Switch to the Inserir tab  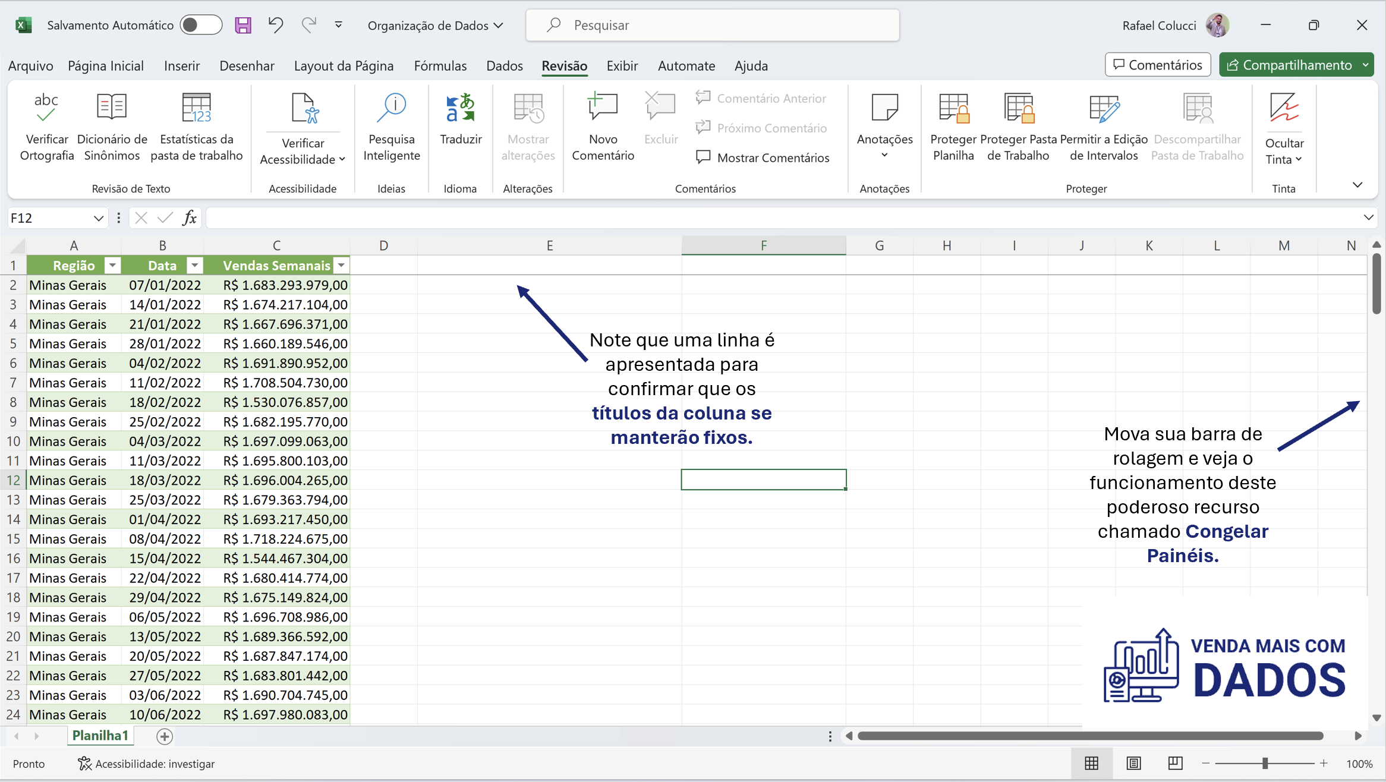pyautogui.click(x=182, y=65)
